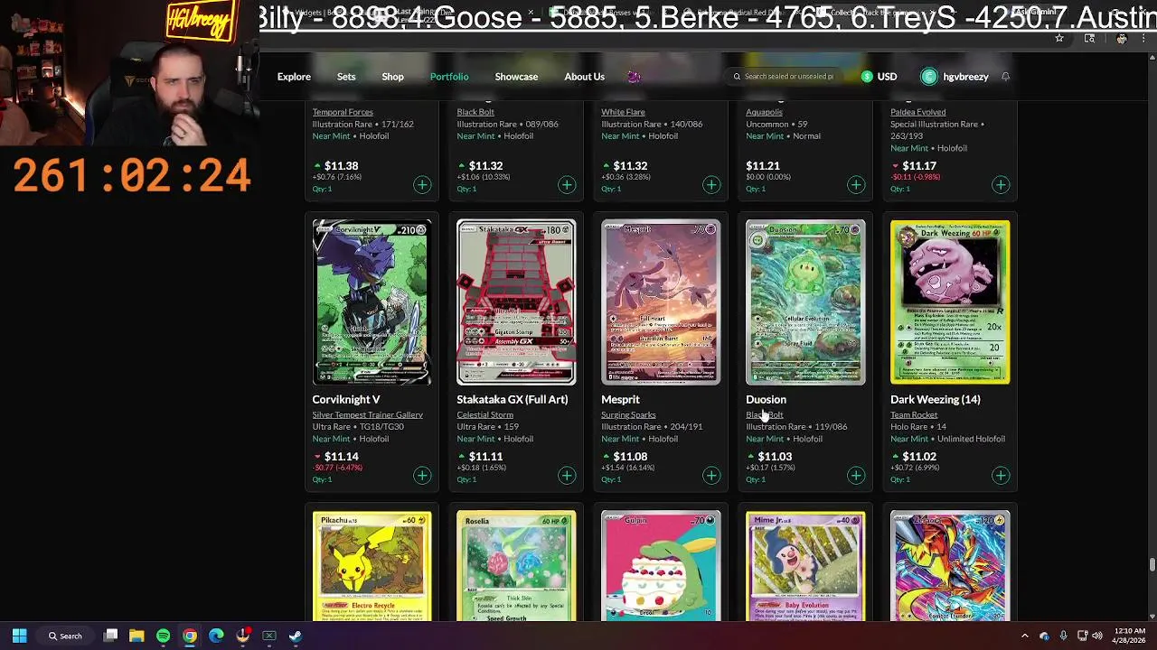Open the Pikachu card image
Viewport: 1157px width, 650px height.
click(x=372, y=566)
